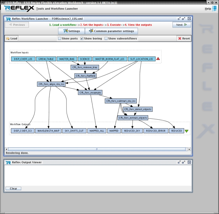219x214 pixels.
Task: Close the Reflex Output Viewer panel
Action: tap(189, 162)
